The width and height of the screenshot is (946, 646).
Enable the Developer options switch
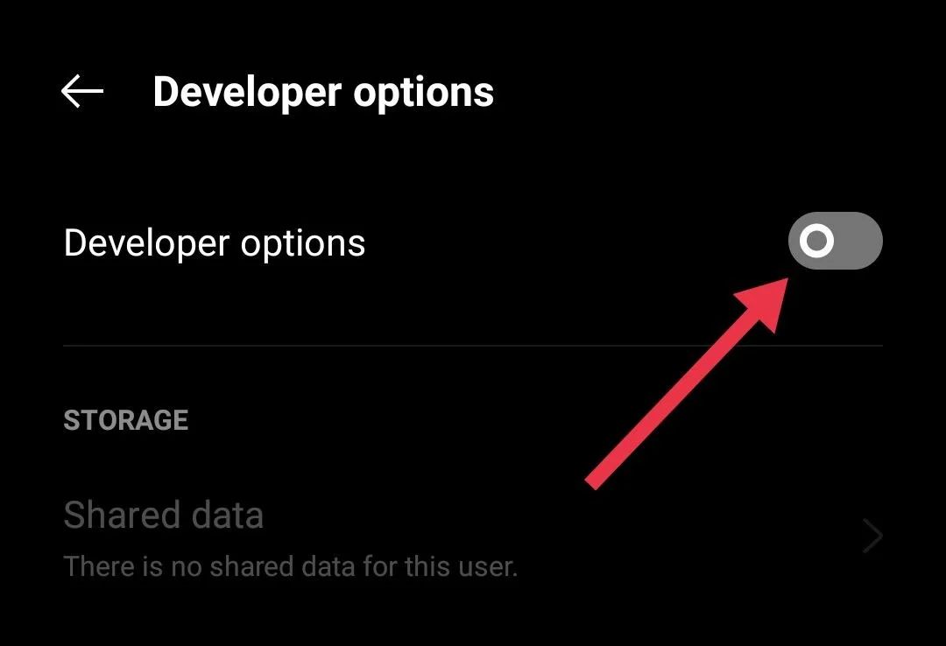click(x=835, y=241)
